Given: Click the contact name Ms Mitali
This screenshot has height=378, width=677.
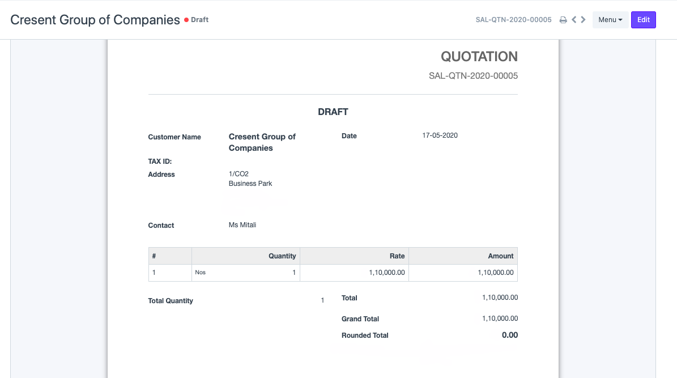Looking at the screenshot, I should (242, 225).
